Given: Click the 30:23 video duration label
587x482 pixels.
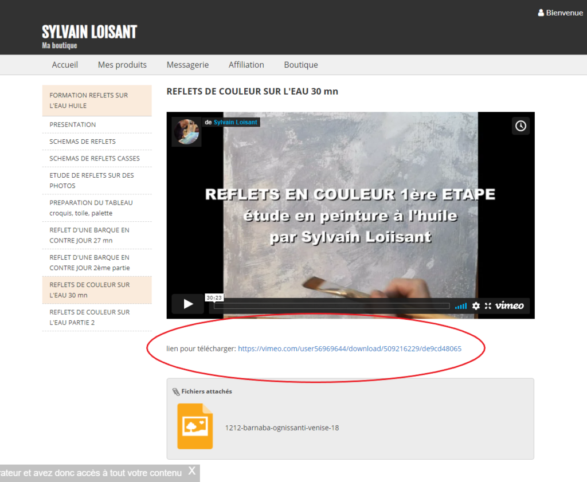Looking at the screenshot, I should (x=214, y=297).
